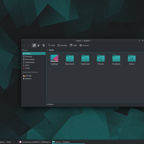The width and height of the screenshot is (144, 144).
Task: Click the Home breadcrumb in location bar
Action: (x=51, y=50)
